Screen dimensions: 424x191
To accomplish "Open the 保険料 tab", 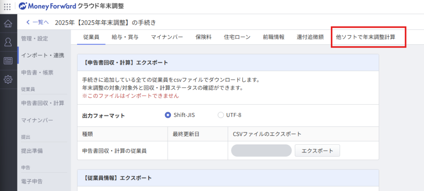I will coord(203,37).
